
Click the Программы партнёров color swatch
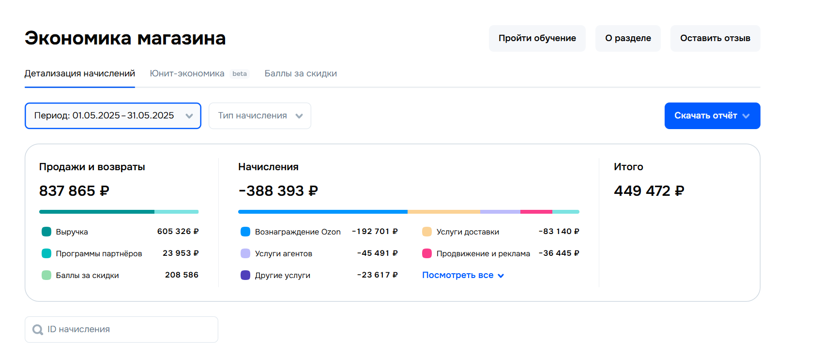[46, 253]
